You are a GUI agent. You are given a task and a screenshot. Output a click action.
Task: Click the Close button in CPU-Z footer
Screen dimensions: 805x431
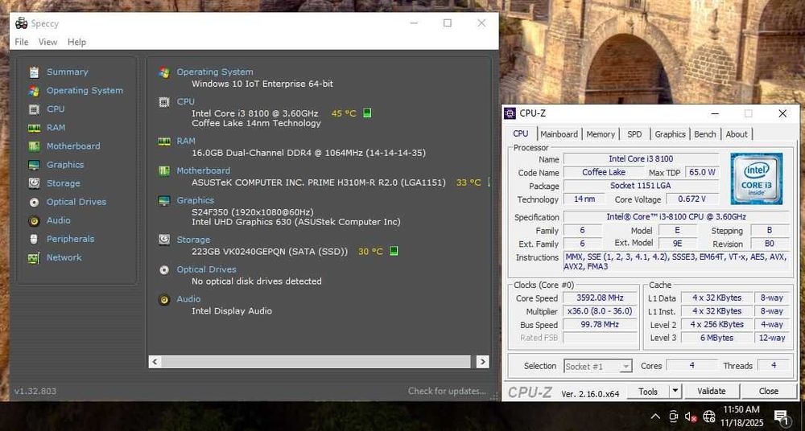click(769, 391)
